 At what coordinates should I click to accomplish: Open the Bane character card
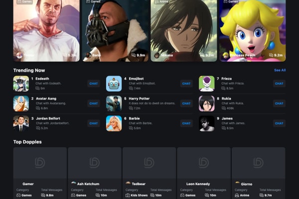pos(115,31)
